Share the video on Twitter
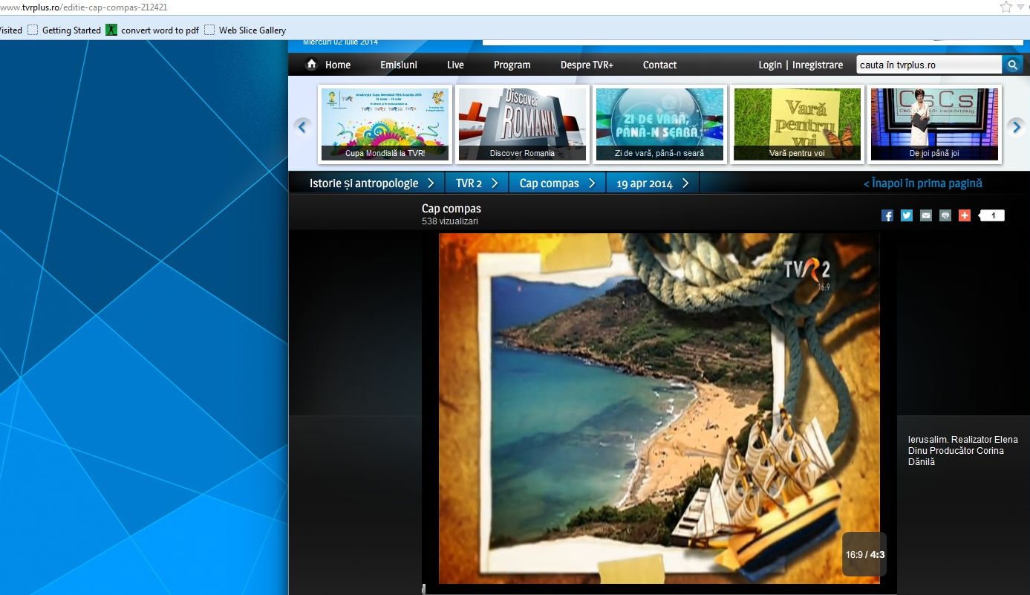The image size is (1030, 595). click(x=907, y=215)
